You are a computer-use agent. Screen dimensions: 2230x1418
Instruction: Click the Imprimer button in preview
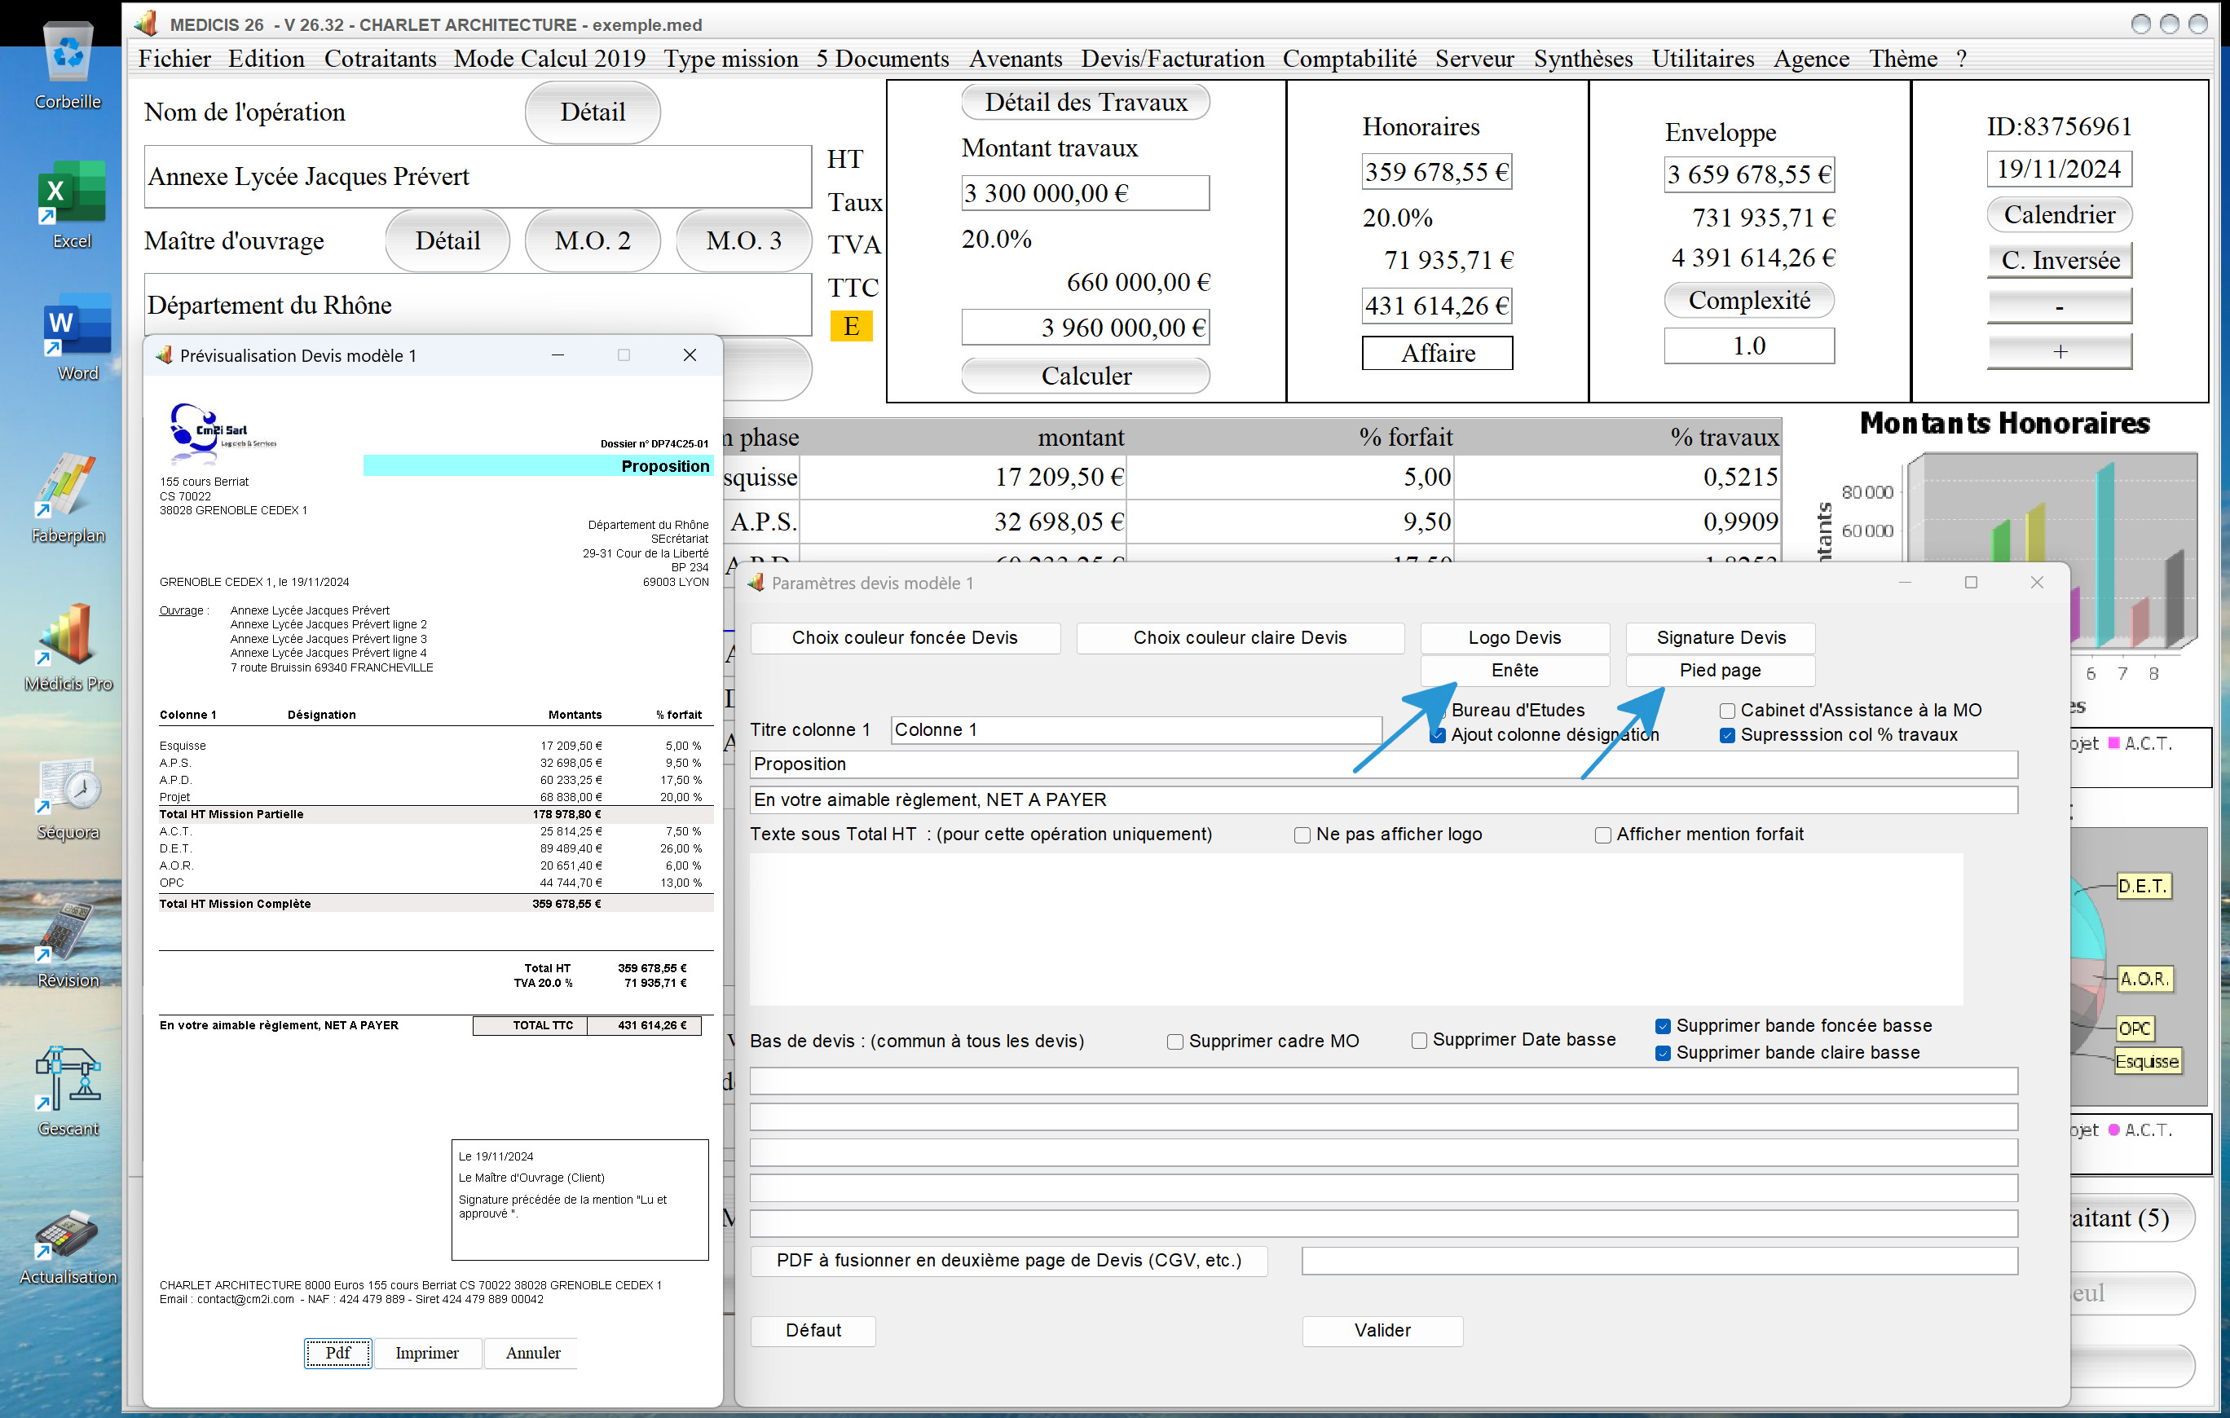[x=427, y=1353]
